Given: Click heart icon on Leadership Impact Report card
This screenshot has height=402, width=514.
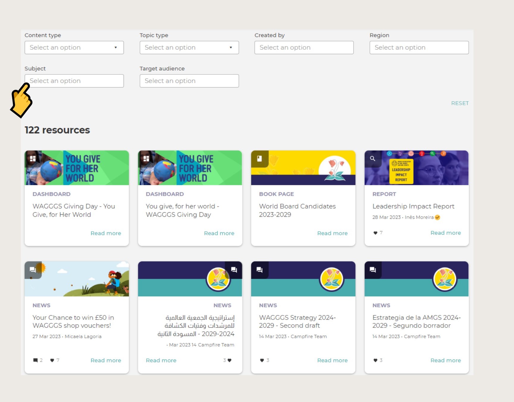Looking at the screenshot, I should tap(376, 233).
